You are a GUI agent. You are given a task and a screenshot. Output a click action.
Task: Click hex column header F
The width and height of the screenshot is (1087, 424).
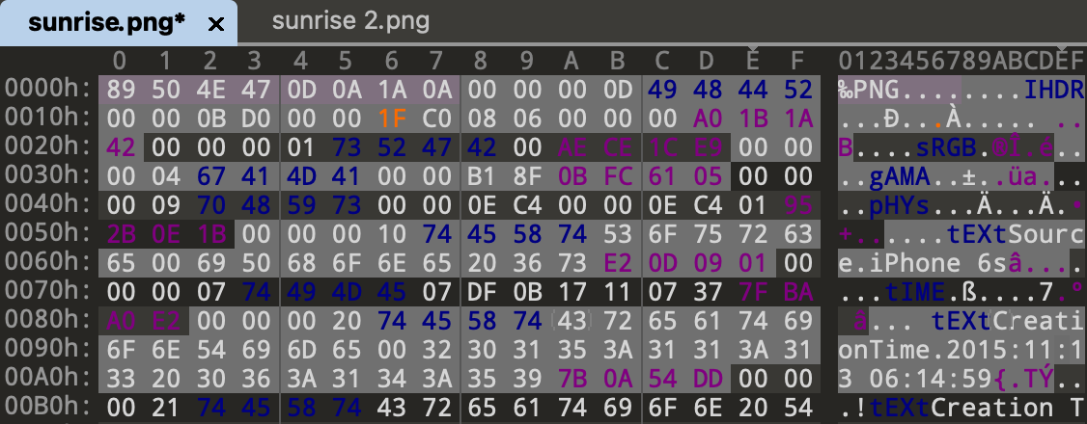click(796, 61)
